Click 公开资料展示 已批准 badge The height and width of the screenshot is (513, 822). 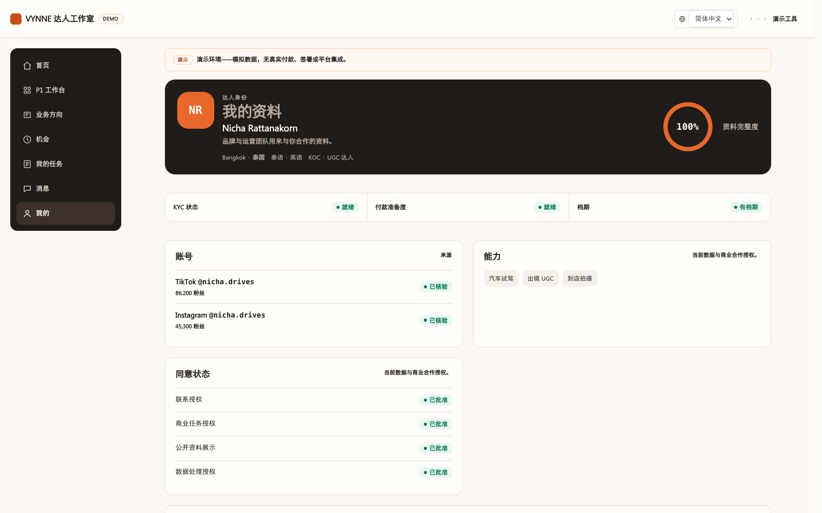(436, 448)
